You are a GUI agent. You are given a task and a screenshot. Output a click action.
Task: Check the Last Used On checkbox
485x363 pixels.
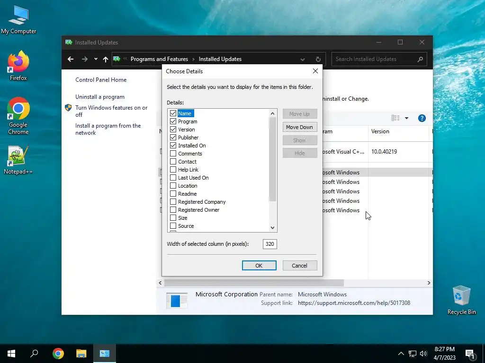coord(173,178)
